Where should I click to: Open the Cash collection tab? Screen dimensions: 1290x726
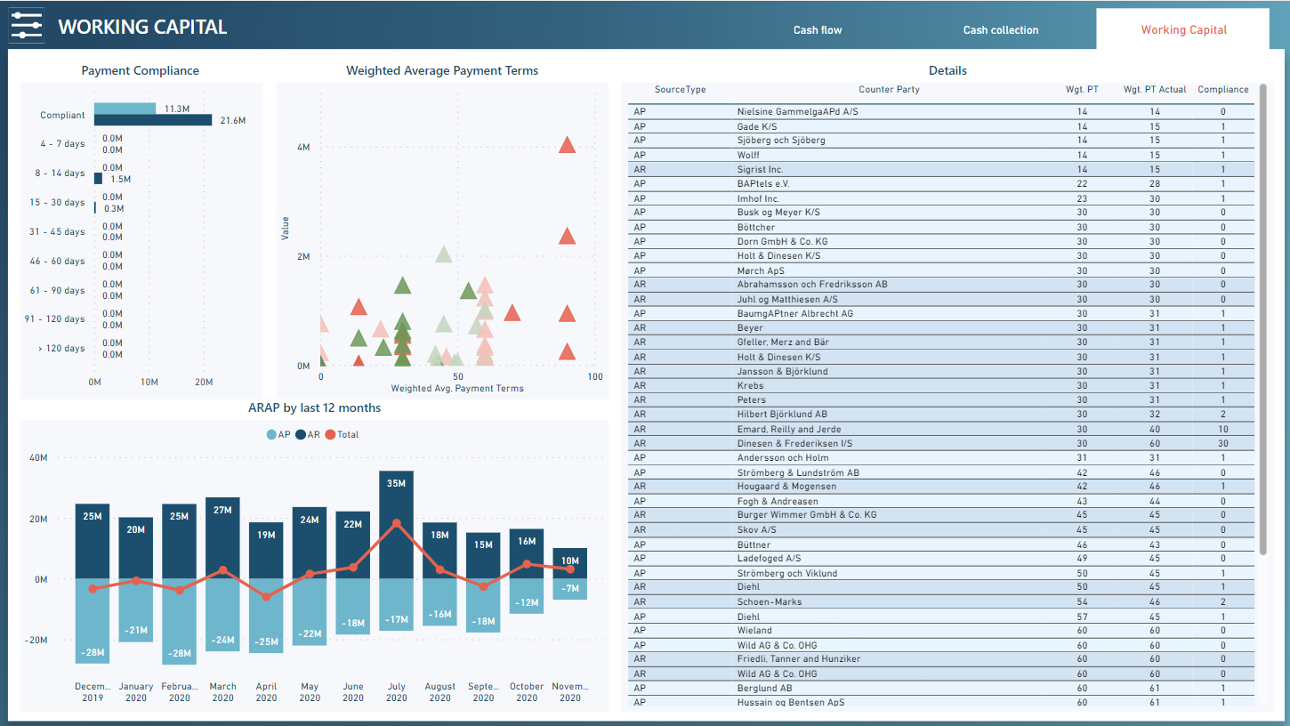pos(1001,30)
